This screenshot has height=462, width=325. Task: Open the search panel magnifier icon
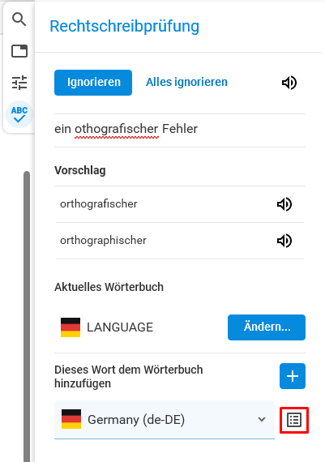[x=19, y=19]
